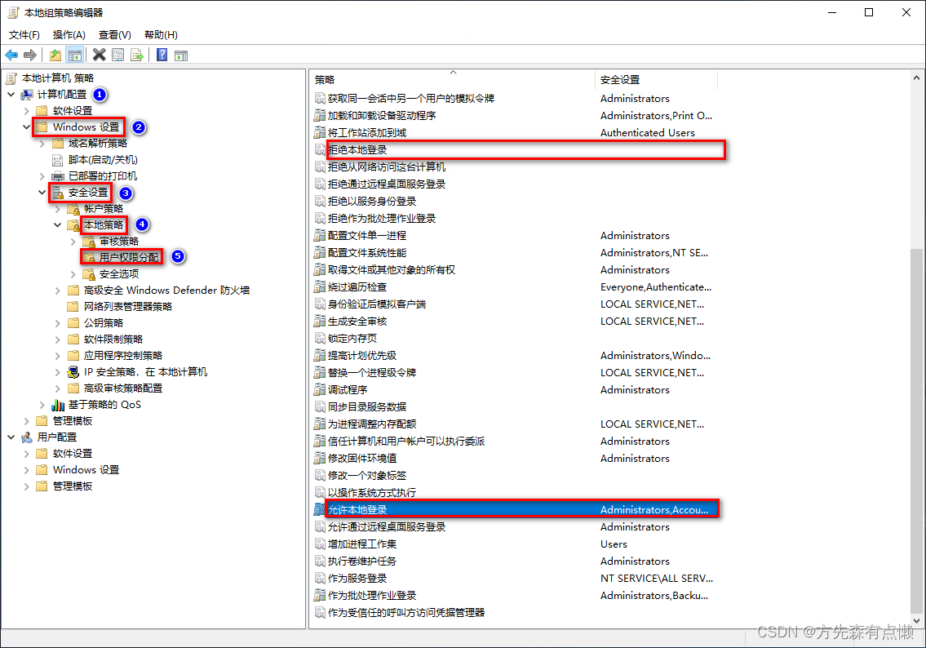Expand the 应用程序控制策略 node
This screenshot has height=648, width=926.
(57, 356)
